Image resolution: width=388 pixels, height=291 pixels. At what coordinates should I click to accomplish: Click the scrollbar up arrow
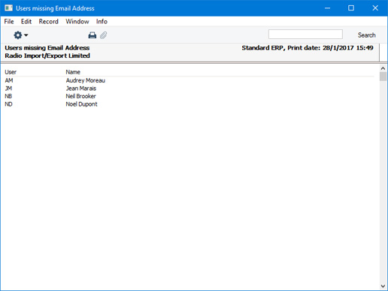[x=383, y=68]
